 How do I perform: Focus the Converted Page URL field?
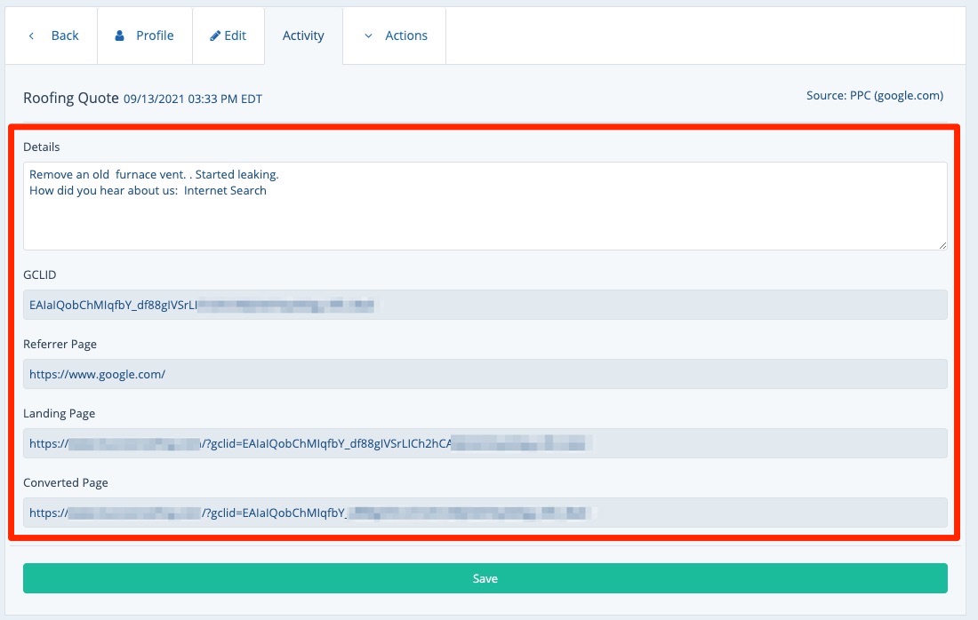tap(485, 513)
